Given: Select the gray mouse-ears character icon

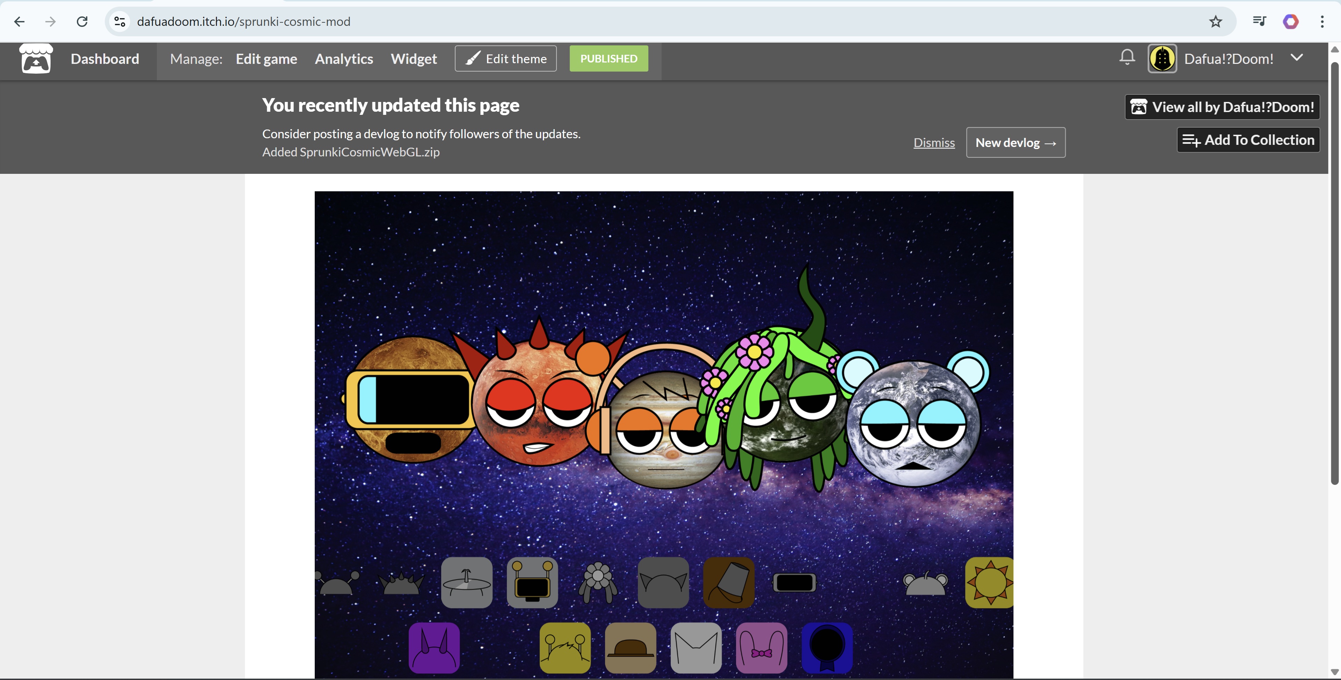Looking at the screenshot, I should pyautogui.click(x=926, y=583).
